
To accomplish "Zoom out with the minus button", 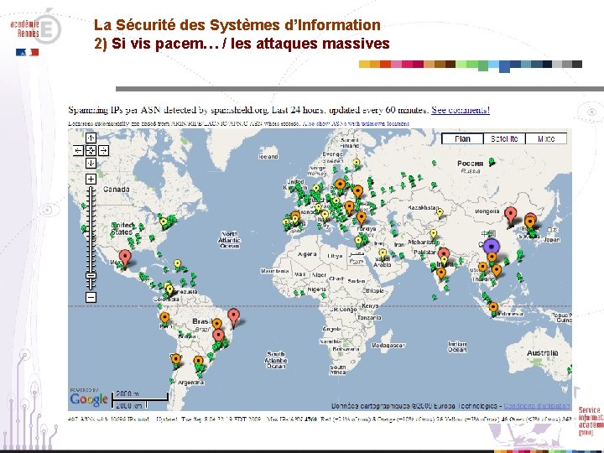I will [x=91, y=297].
